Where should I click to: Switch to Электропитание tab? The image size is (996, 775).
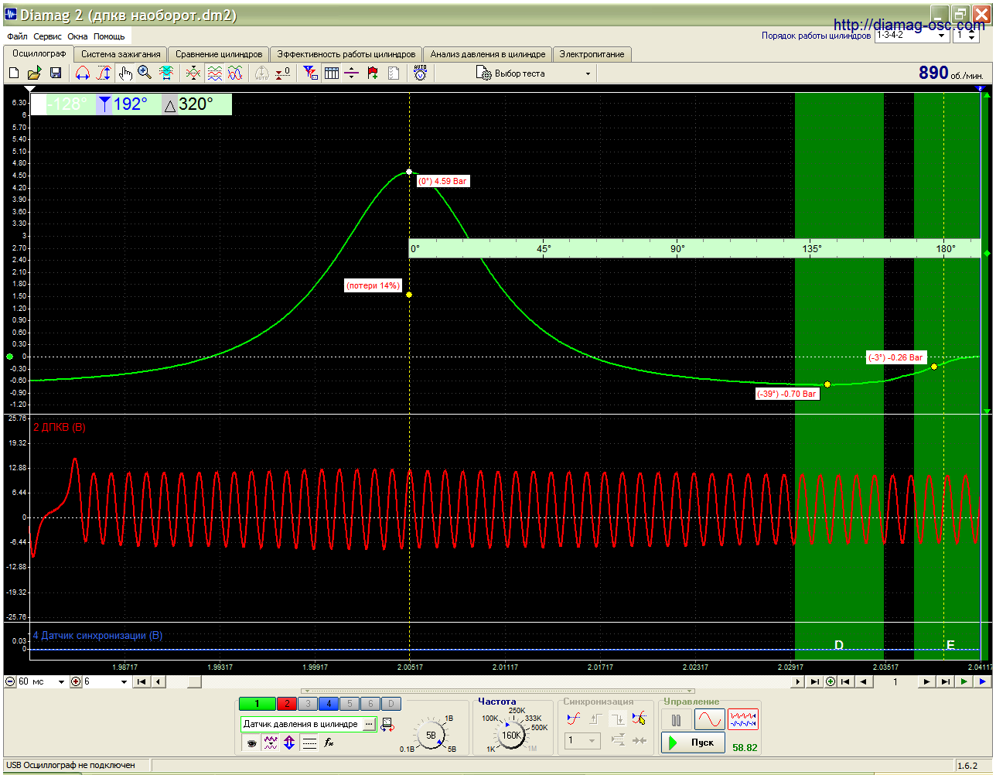[x=592, y=54]
